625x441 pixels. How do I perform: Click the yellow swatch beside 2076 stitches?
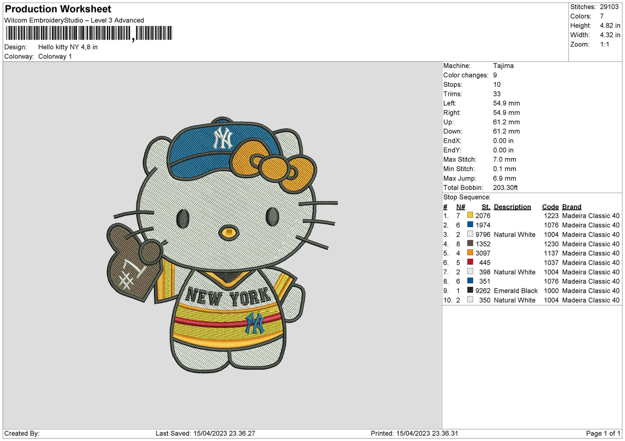[470, 215]
